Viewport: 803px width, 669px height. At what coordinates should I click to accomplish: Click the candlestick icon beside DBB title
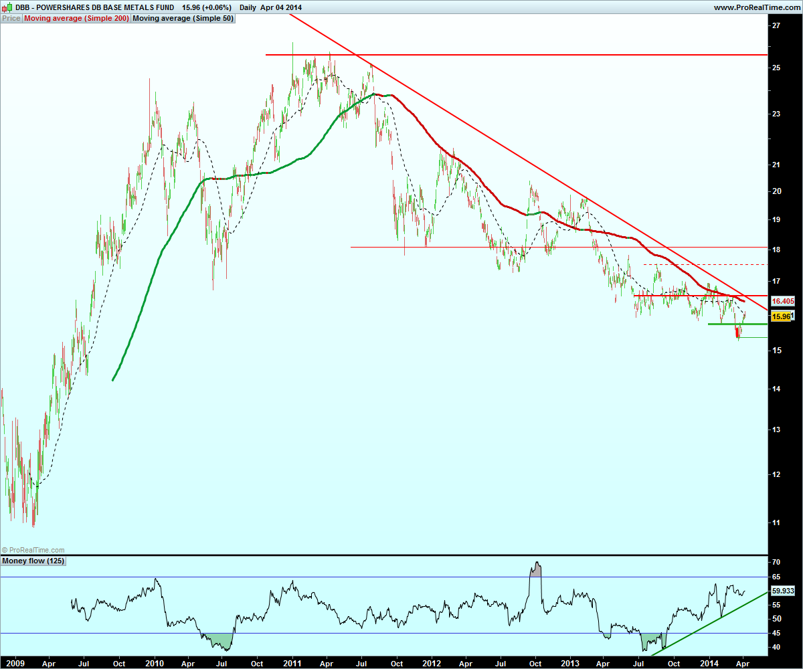(x=8, y=7)
